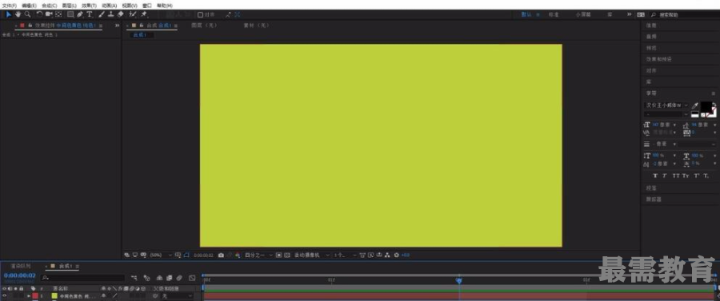The image size is (720, 301).
Task: Open the 文件(F) menu
Action: 9,6
